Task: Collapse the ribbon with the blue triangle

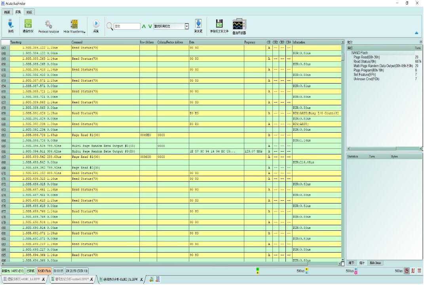Action: click(417, 33)
